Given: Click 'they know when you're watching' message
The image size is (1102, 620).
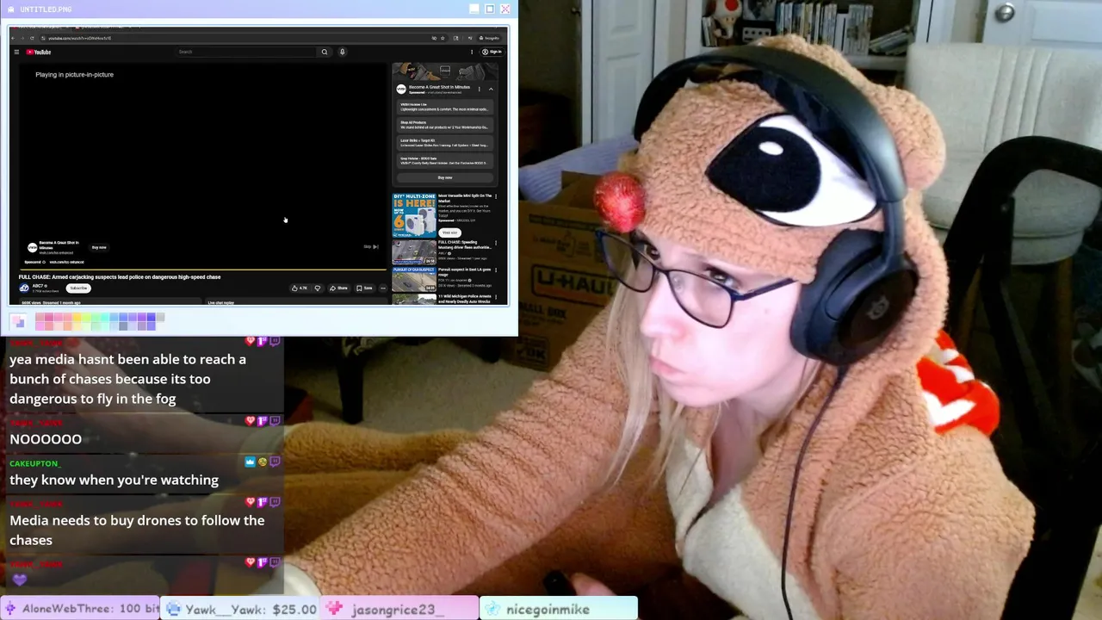Looking at the screenshot, I should (114, 480).
